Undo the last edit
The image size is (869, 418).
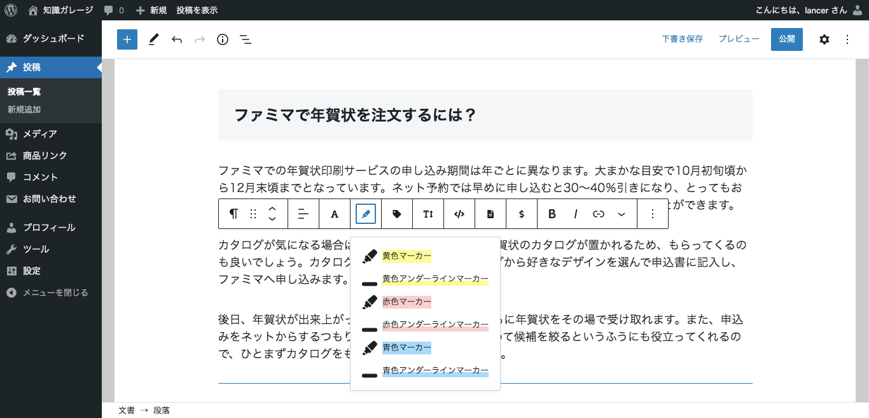(177, 39)
